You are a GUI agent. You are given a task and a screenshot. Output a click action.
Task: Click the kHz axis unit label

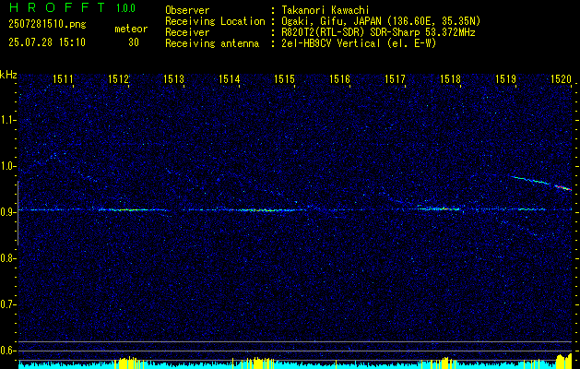[x=8, y=75]
